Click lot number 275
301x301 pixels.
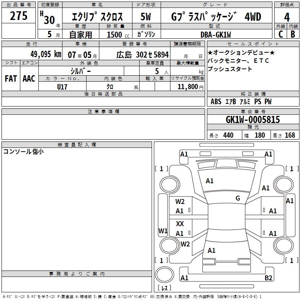pyautogui.click(x=19, y=17)
